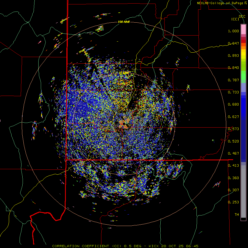The image size is (248, 248).
Task: Click the TH threshold legend label
Action: (x=237, y=215)
